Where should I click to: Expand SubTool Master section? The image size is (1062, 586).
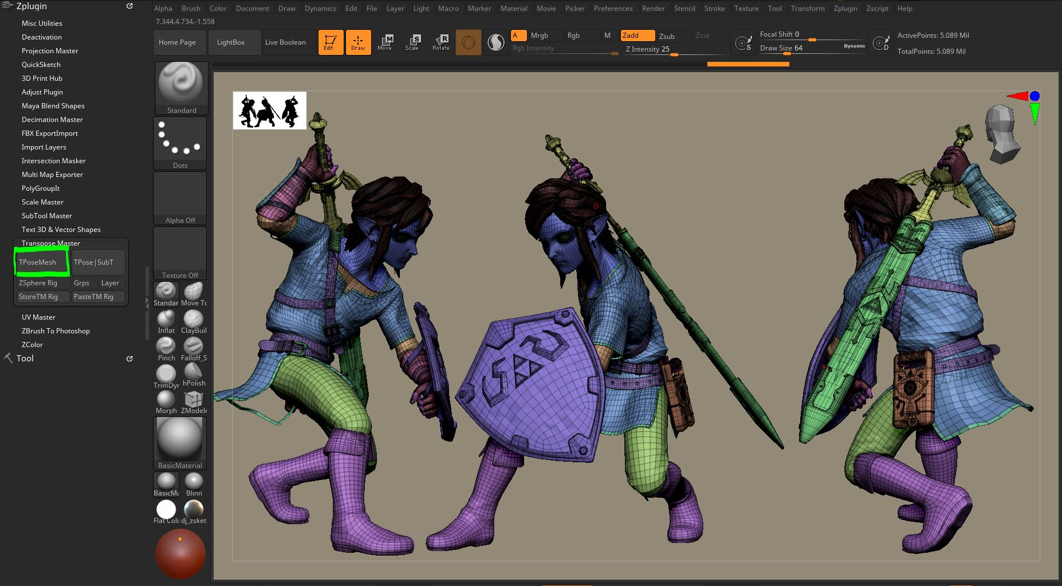(47, 216)
